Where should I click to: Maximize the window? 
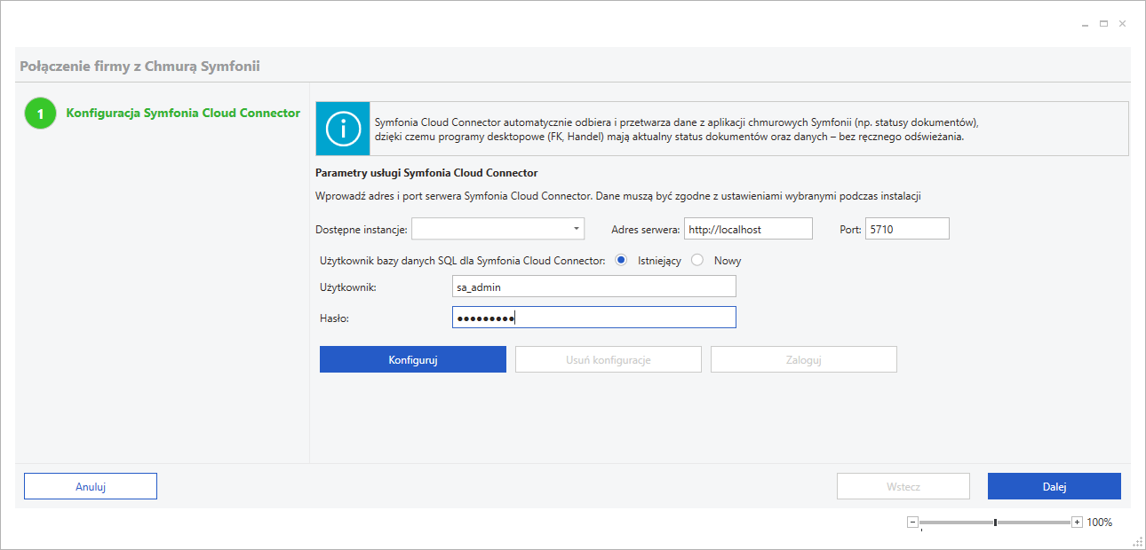[1104, 24]
